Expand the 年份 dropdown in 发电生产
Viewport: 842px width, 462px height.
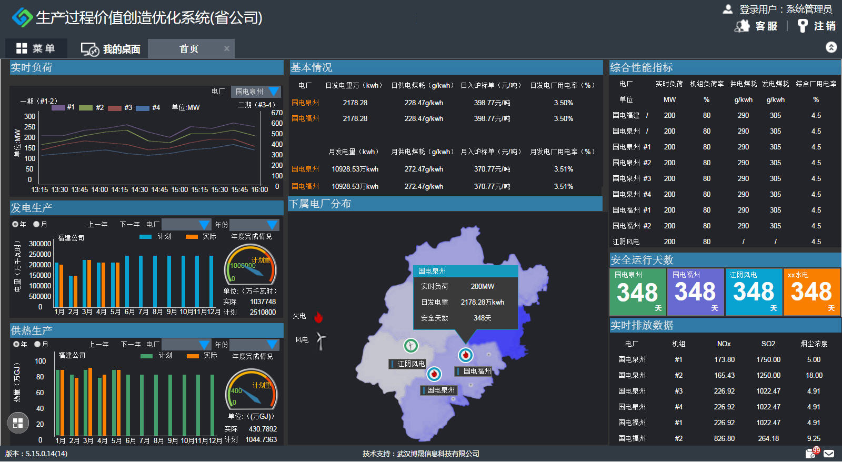[x=254, y=225]
